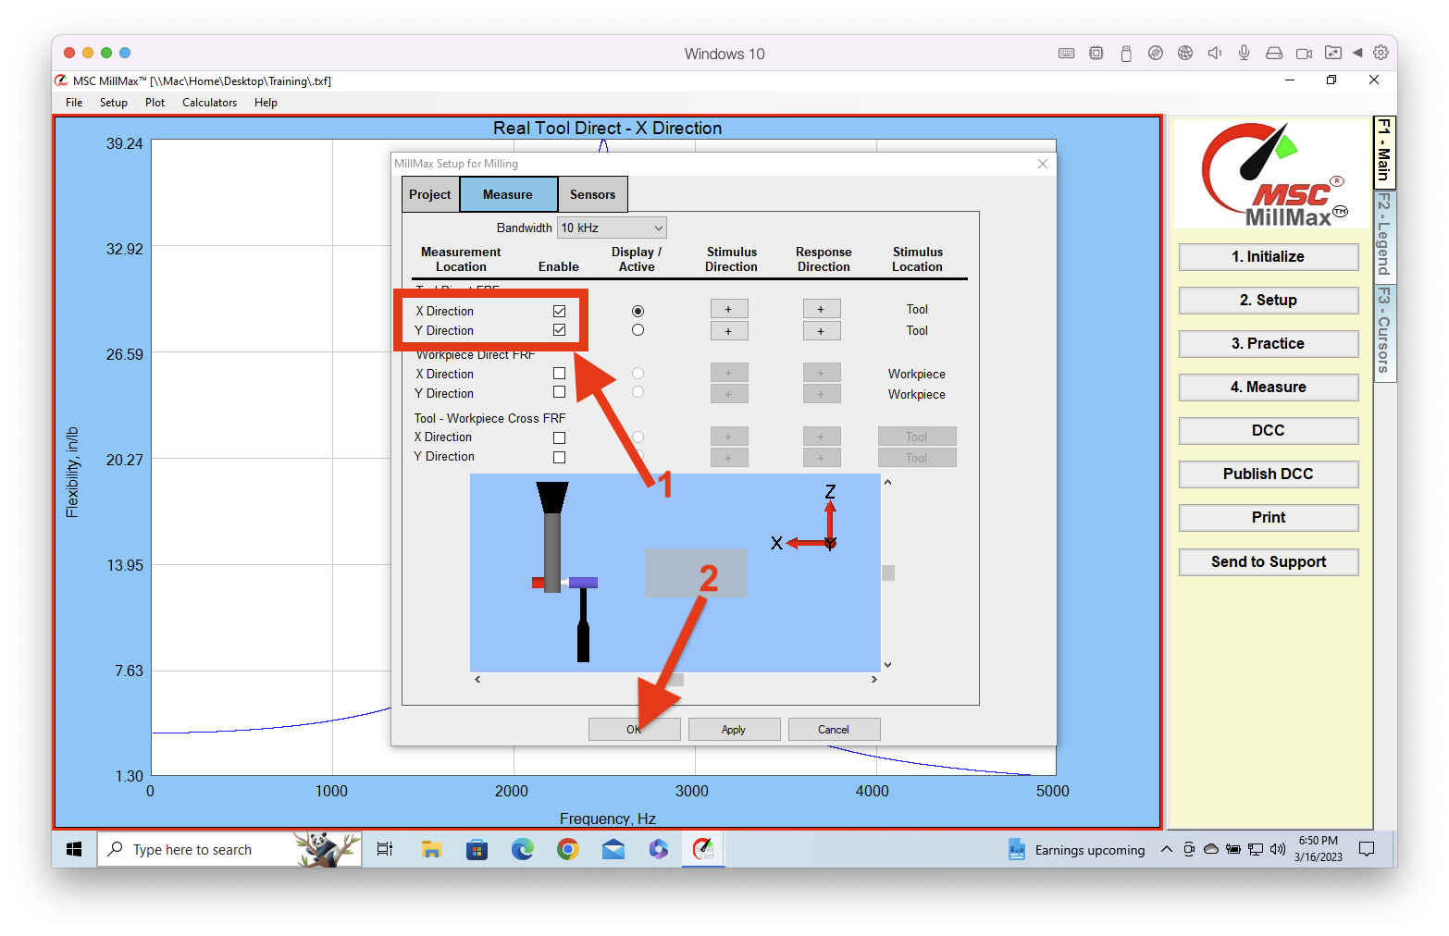Open Task View in the Windows taskbar
This screenshot has width=1449, height=936.
385,849
